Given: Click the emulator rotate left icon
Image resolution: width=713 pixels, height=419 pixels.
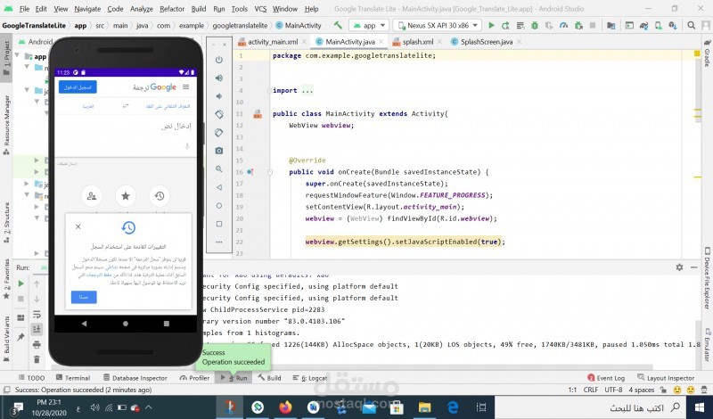Looking at the screenshot, I should tap(219, 114).
